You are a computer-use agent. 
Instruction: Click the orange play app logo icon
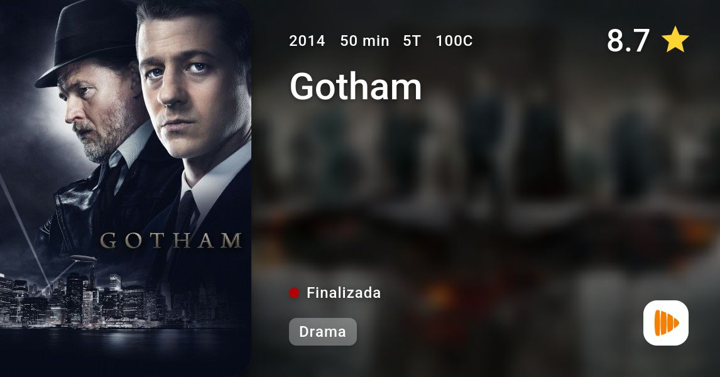(666, 323)
